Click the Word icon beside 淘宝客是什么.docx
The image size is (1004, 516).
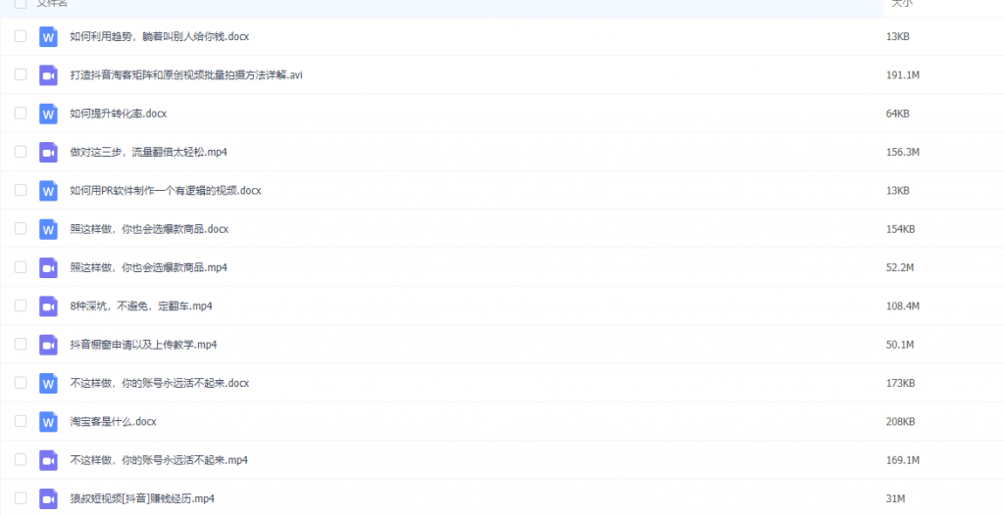[x=48, y=421]
